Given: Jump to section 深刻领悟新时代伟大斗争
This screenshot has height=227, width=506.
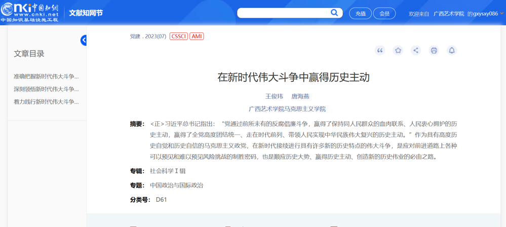Looking at the screenshot, I should tap(46, 89).
